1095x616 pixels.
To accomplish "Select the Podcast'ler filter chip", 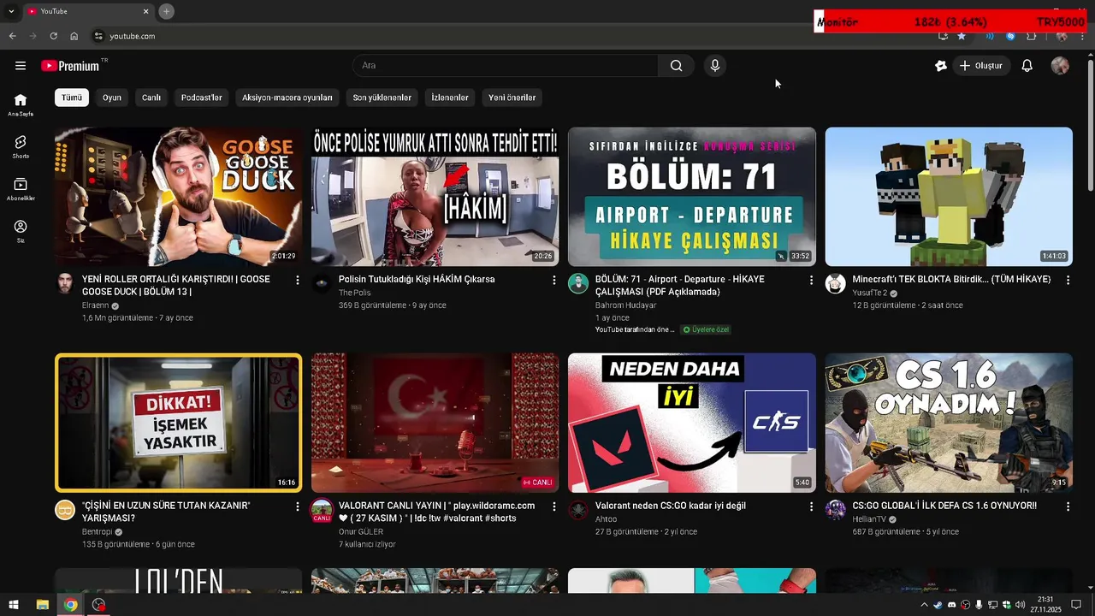I will (202, 98).
